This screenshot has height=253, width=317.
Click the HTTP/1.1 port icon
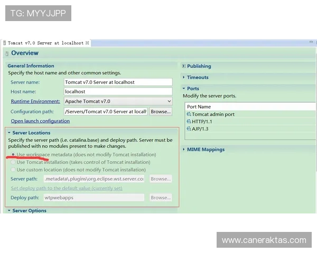[x=189, y=121]
